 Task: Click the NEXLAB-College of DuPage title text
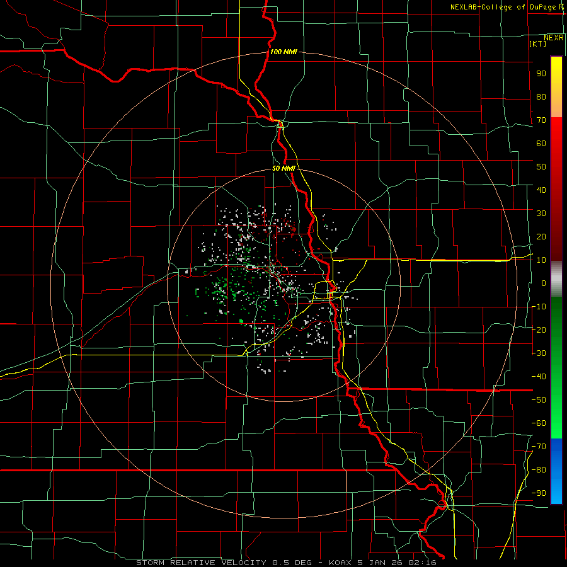(x=504, y=7)
